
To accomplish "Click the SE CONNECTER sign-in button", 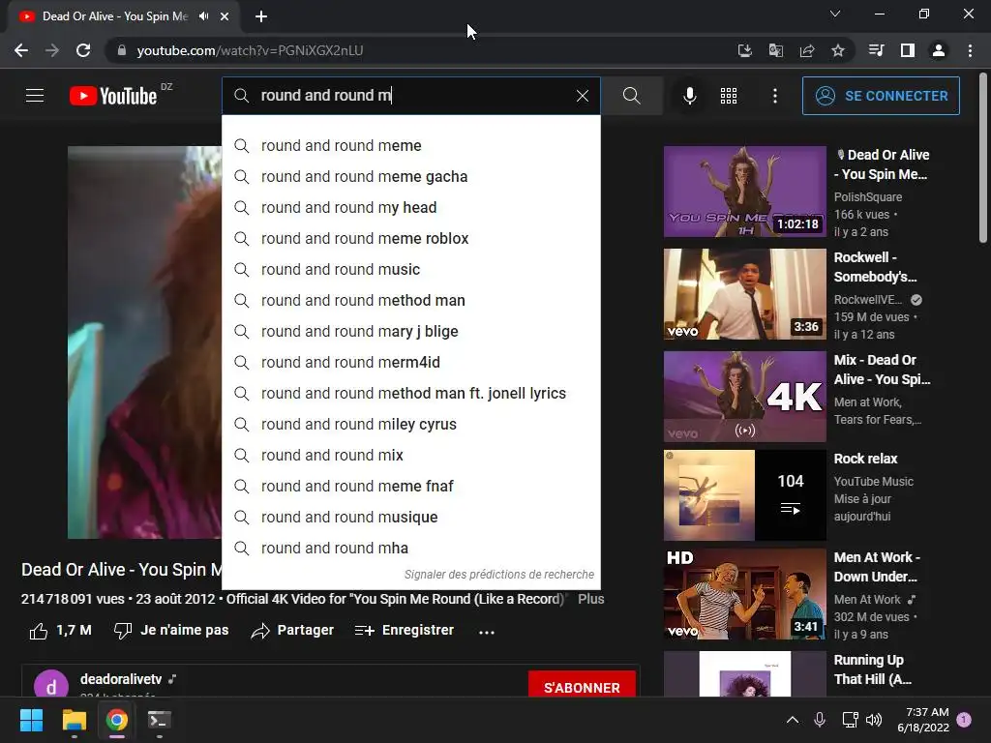I will (x=881, y=96).
